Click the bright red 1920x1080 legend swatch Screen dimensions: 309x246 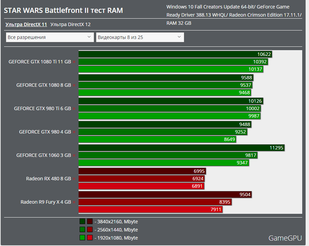point(90,238)
